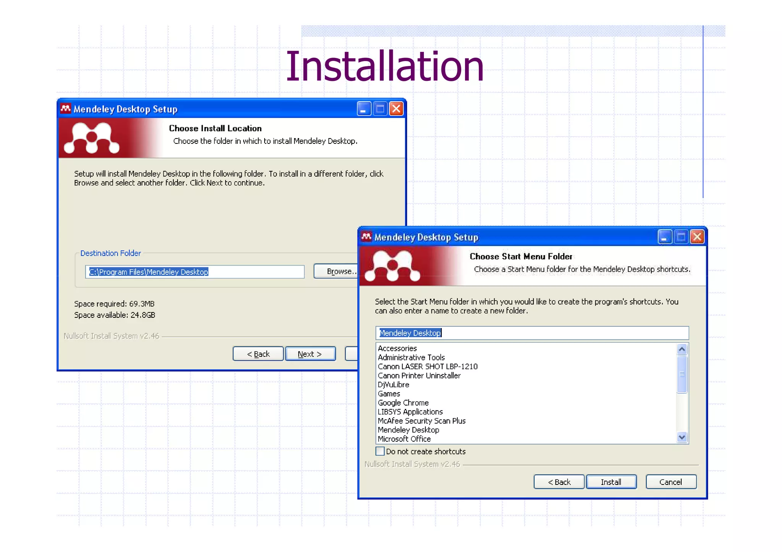
Task: Click Cancel in the Start Menu Folder dialog
Action: pyautogui.click(x=671, y=482)
